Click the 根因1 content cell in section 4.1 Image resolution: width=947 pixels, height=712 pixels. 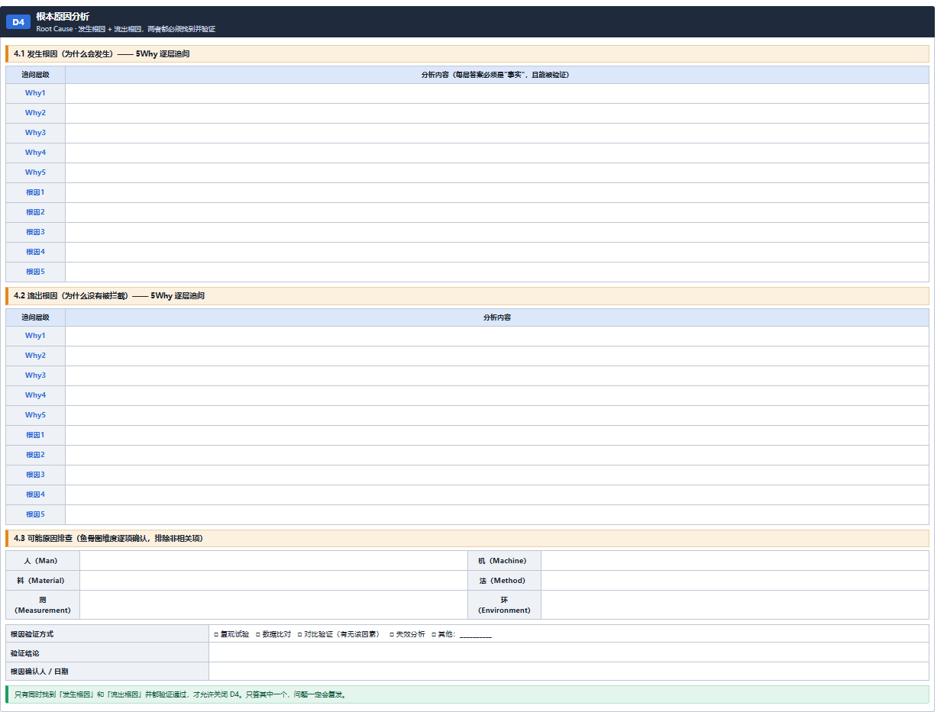coord(497,192)
